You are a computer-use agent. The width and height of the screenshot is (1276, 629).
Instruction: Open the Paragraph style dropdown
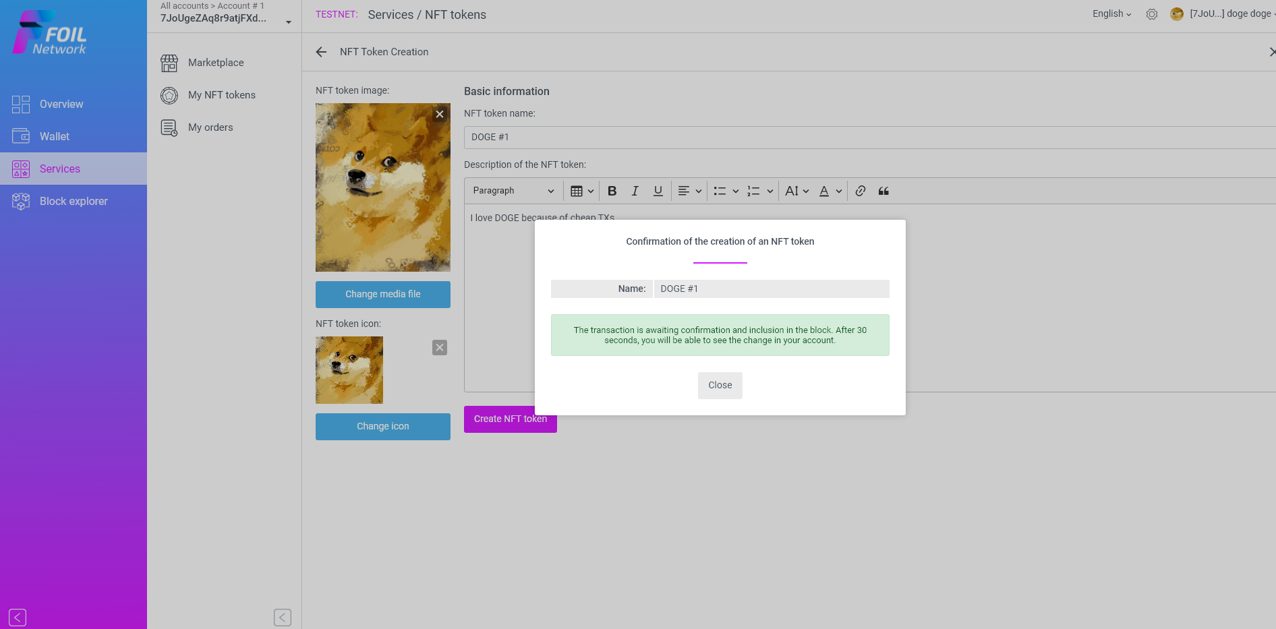click(513, 191)
